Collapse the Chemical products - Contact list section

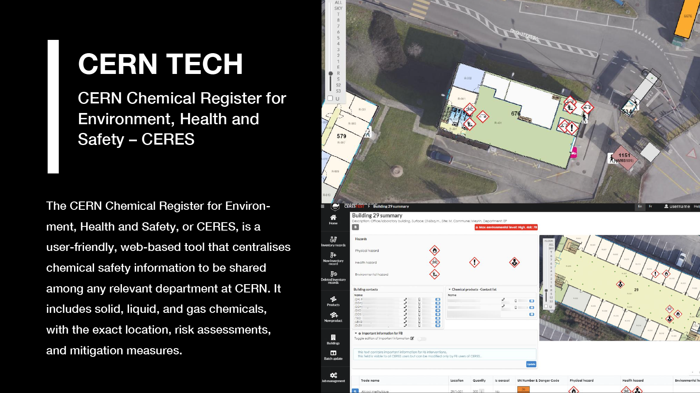[x=449, y=289]
